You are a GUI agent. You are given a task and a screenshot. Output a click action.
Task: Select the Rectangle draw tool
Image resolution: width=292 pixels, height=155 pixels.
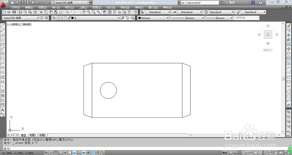tap(3, 44)
